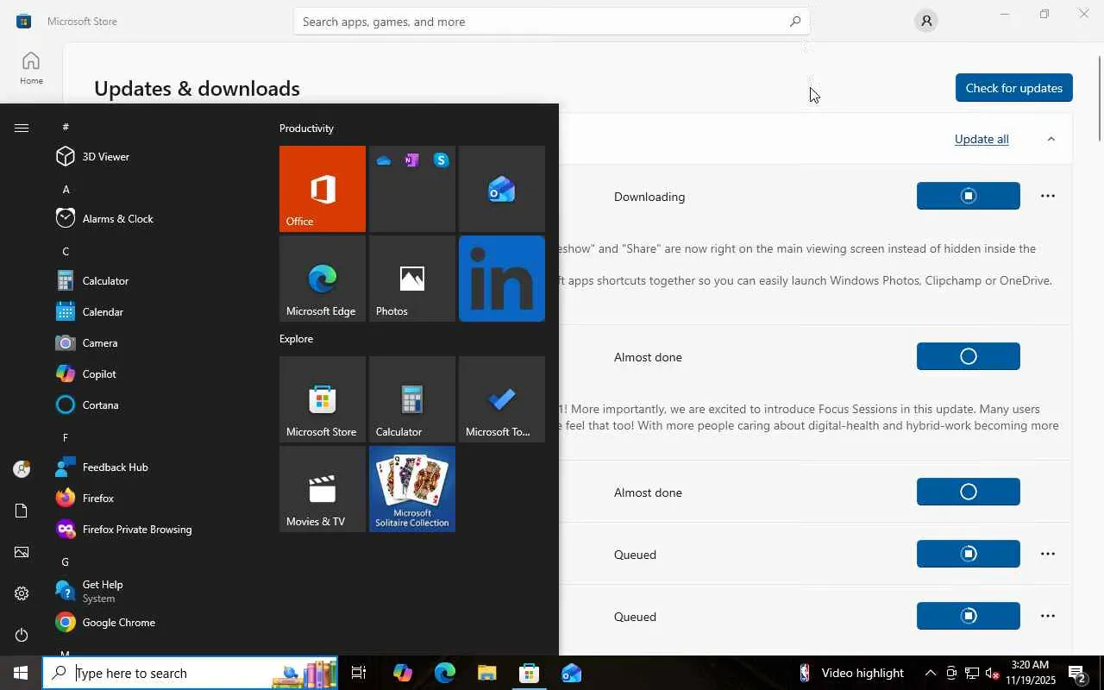
Task: Open the Store profile account button
Action: point(925,21)
